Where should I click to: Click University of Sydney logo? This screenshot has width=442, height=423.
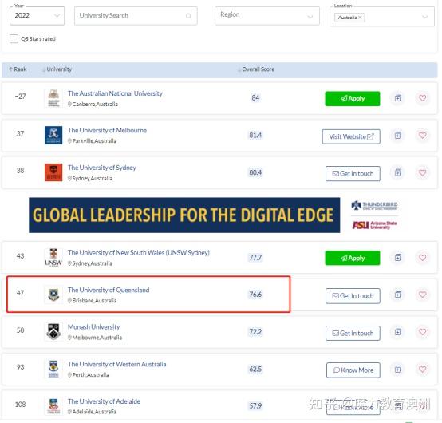click(53, 172)
